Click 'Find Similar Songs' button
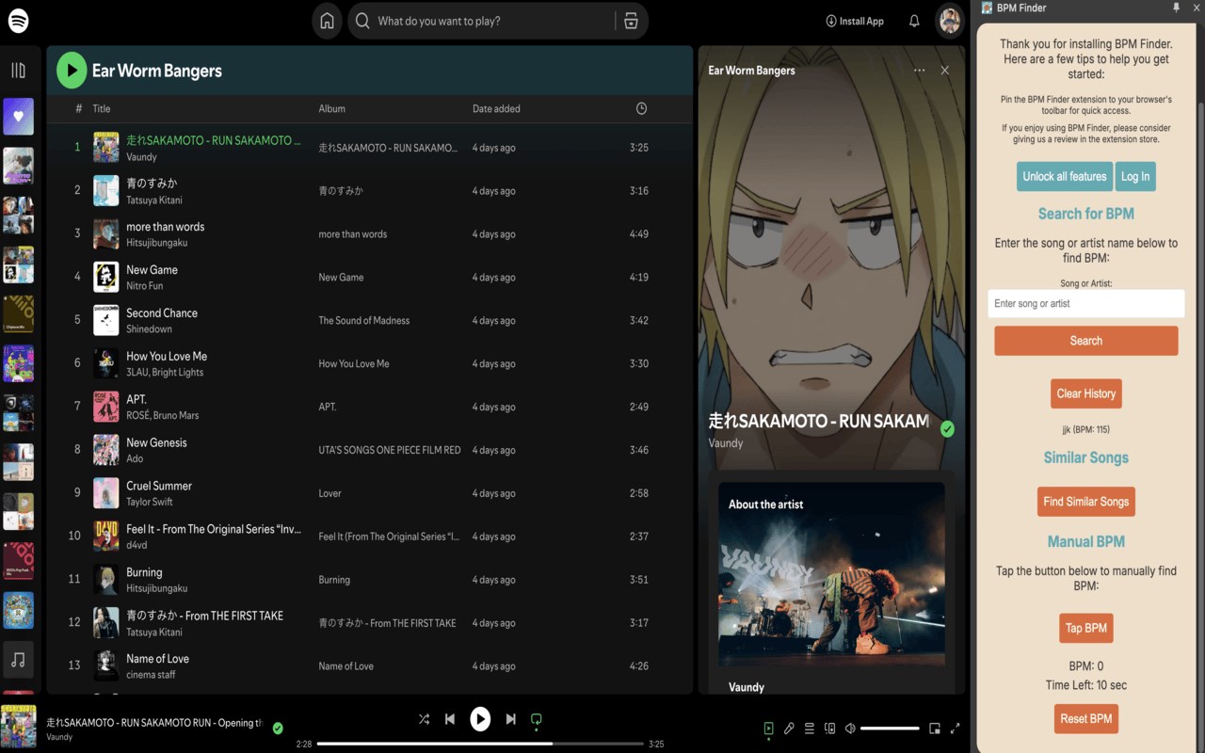The width and height of the screenshot is (1205, 753). point(1086,502)
